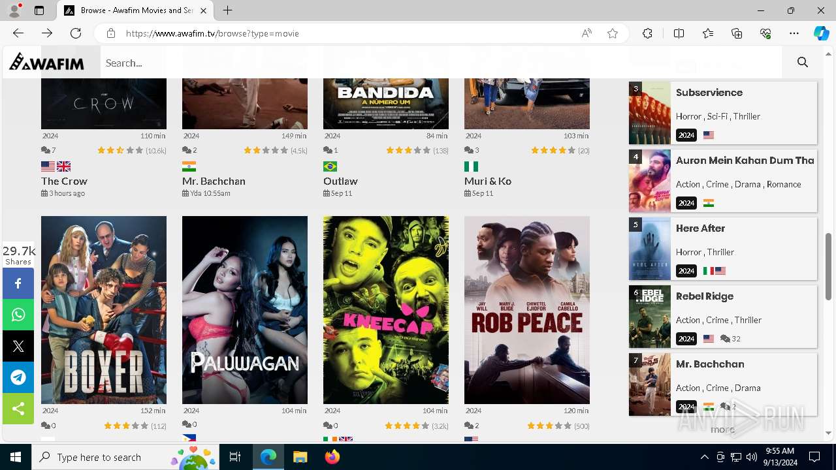Open Auron Mein Kahan Dum Tha sidebar entry
This screenshot has width=836, height=470.
click(745, 161)
